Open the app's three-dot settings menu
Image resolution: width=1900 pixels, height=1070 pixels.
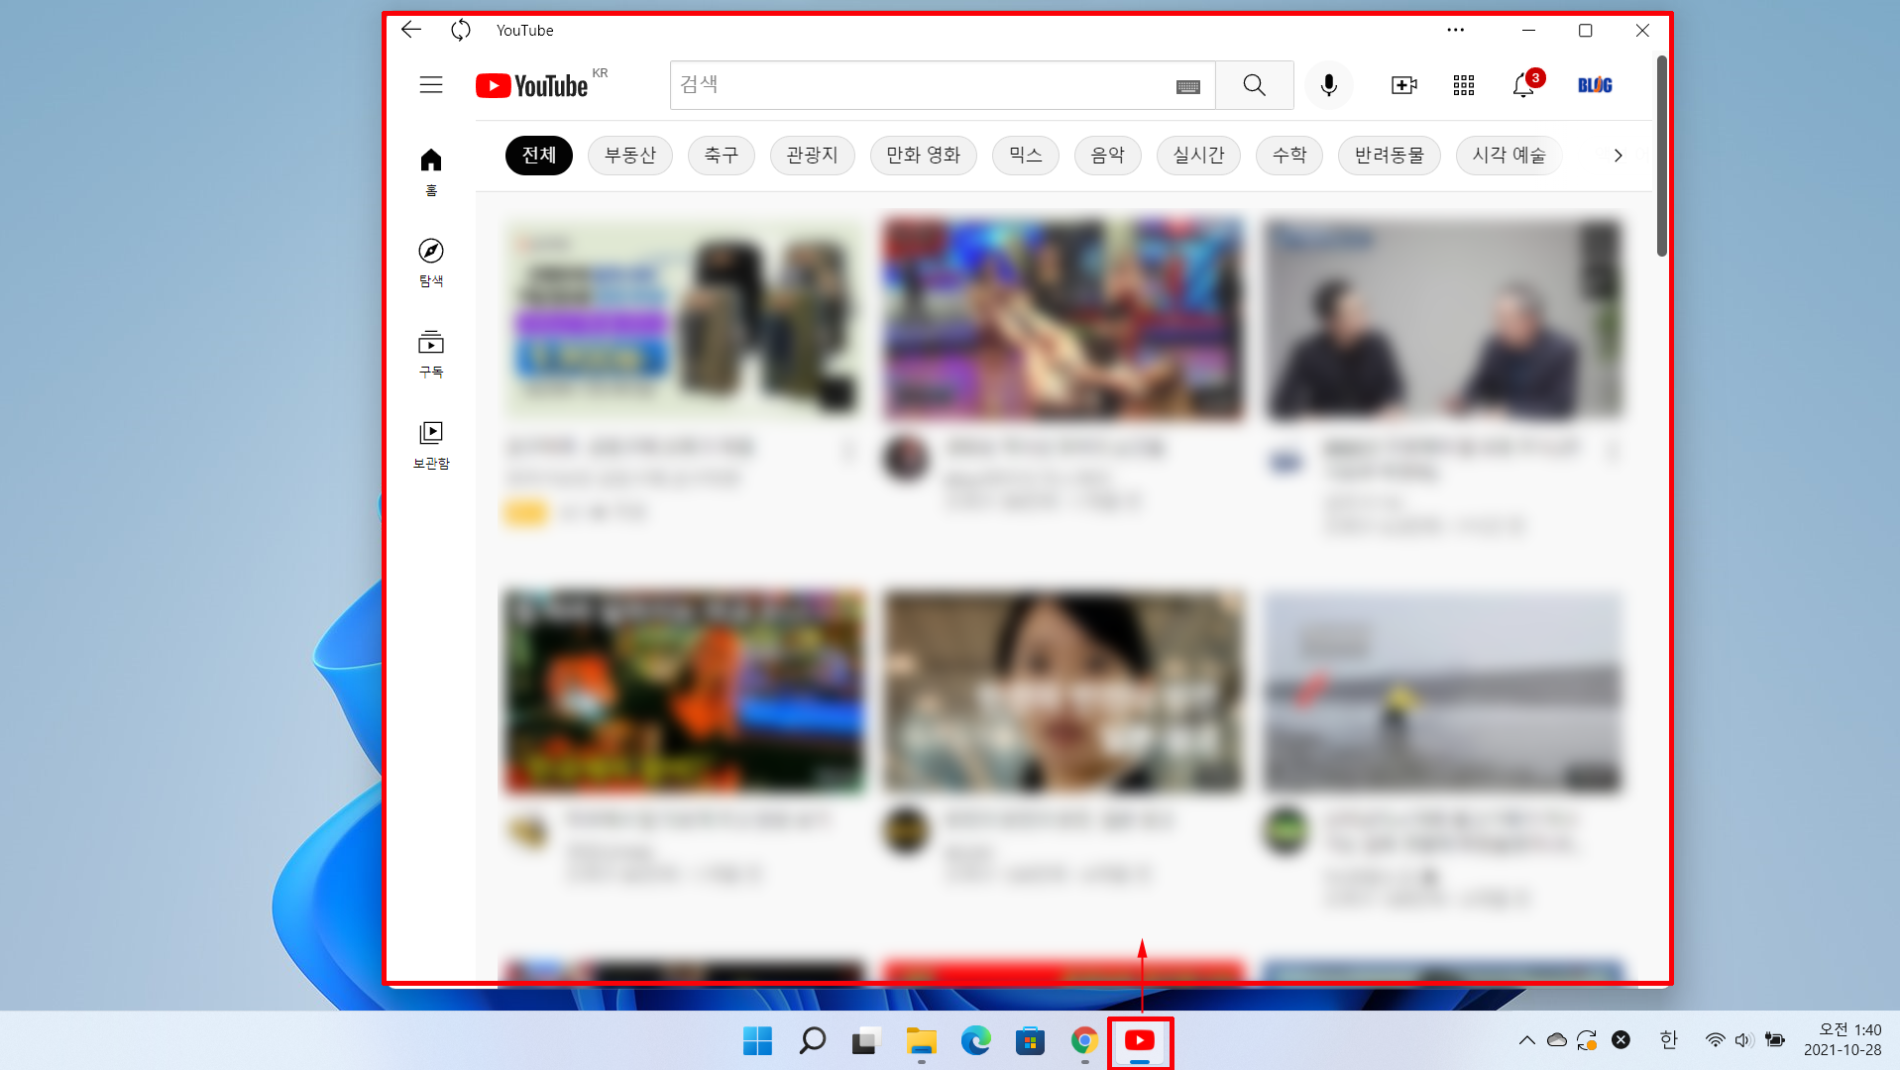click(1455, 30)
